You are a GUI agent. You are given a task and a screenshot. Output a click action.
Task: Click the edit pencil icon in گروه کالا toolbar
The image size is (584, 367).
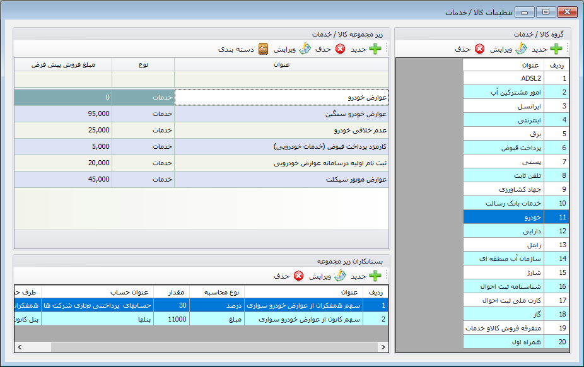(521, 49)
